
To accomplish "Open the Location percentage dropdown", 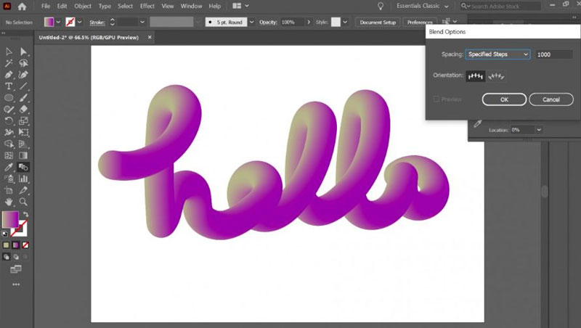I will click(539, 130).
